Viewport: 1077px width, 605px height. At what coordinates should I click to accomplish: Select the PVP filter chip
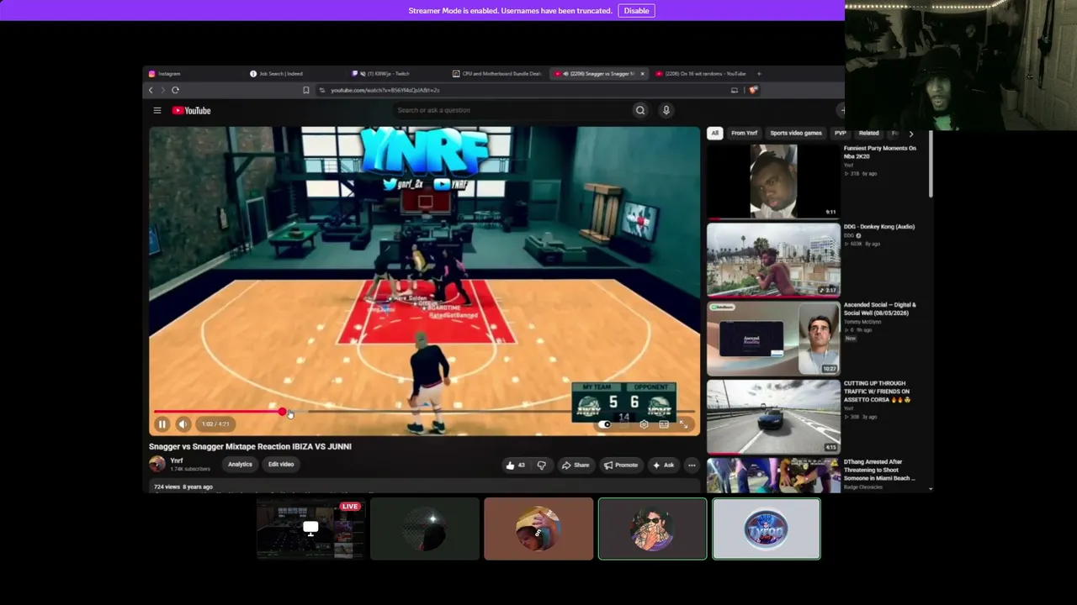coord(840,133)
